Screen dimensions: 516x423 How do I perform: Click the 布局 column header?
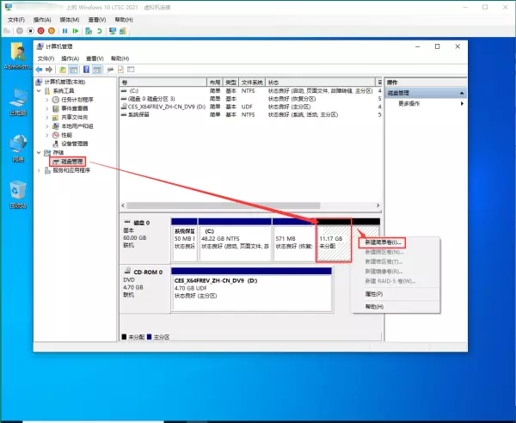[214, 83]
